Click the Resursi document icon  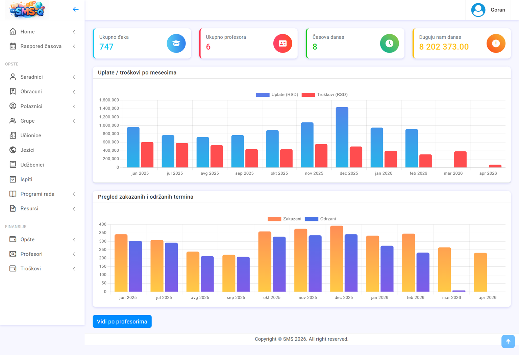[13, 208]
